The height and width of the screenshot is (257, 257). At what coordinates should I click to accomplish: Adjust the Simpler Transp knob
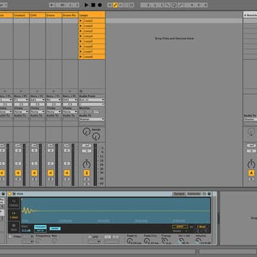[164, 241]
